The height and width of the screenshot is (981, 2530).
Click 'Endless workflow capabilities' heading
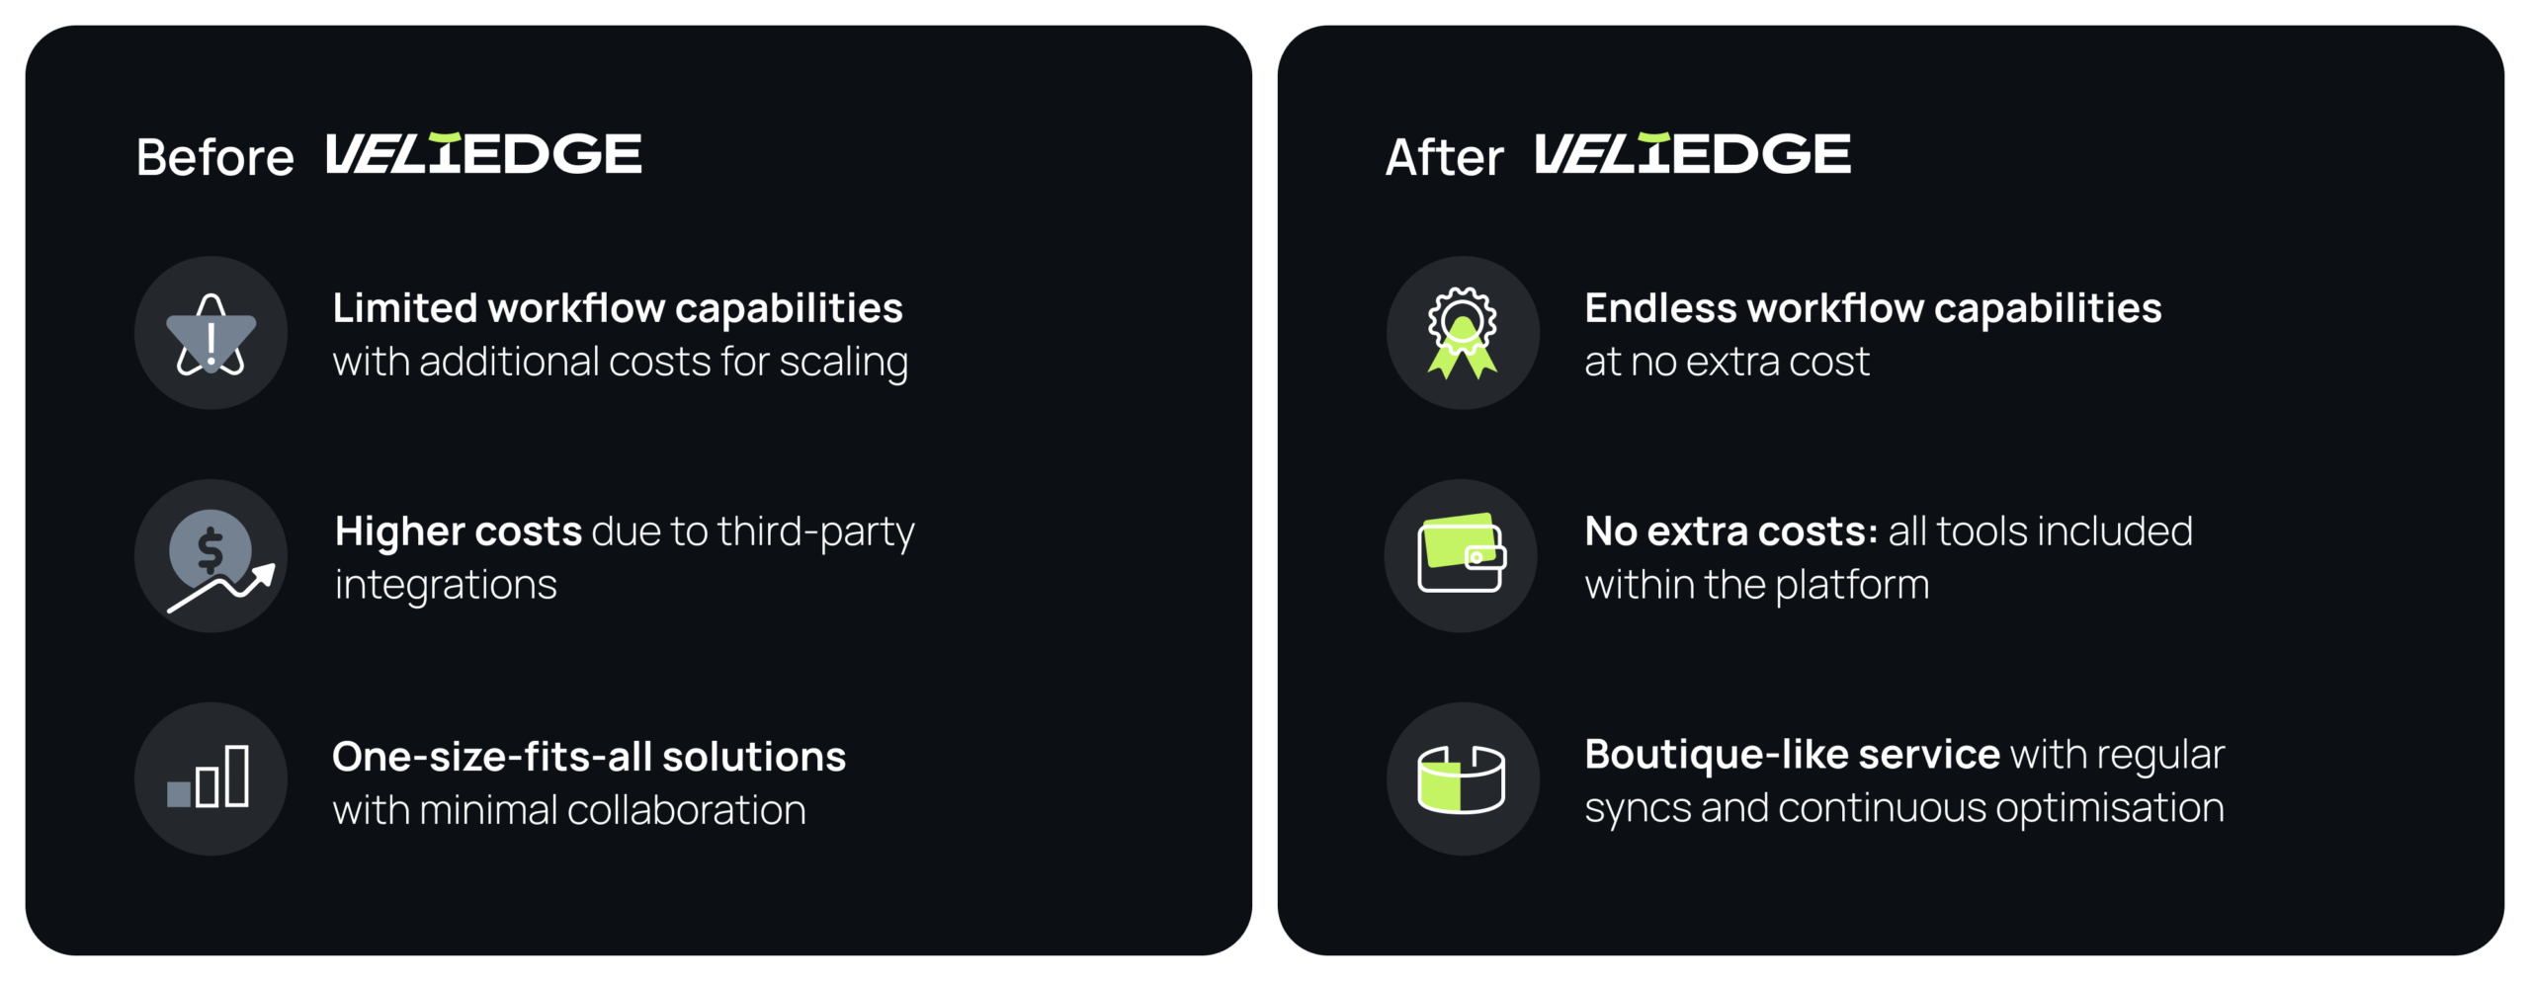(x=1873, y=308)
